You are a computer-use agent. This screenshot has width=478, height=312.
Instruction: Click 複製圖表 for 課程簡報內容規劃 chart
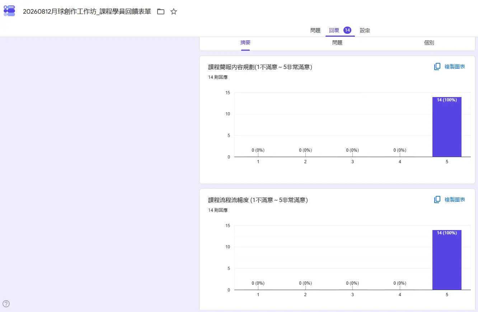[x=455, y=67]
